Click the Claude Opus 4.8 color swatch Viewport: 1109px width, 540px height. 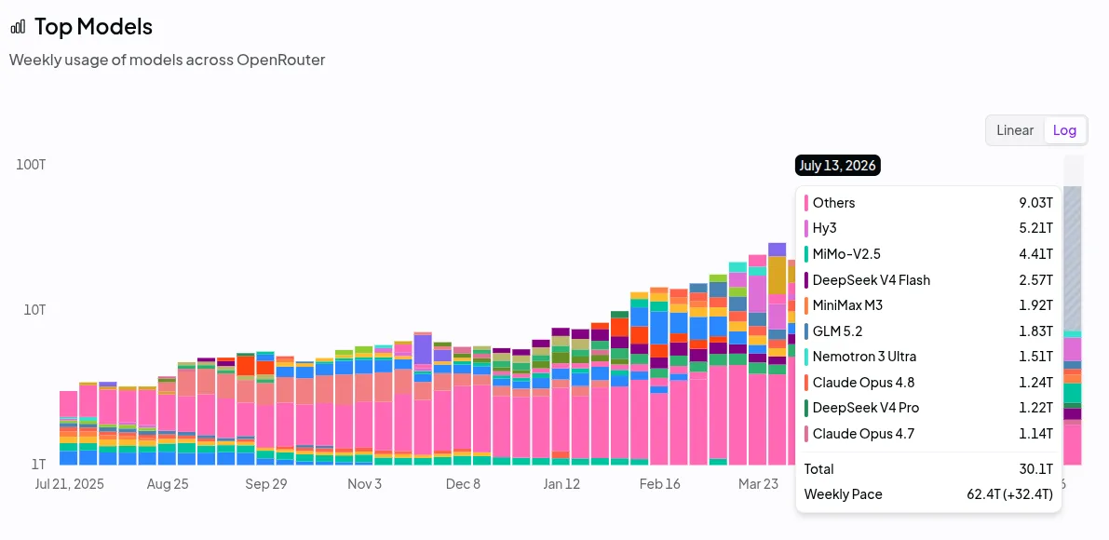[x=806, y=383]
